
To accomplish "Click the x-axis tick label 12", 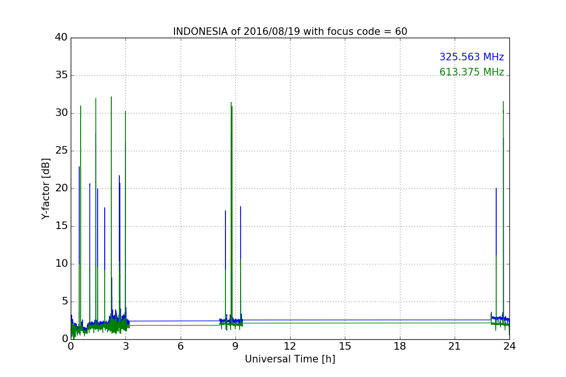I will (290, 346).
